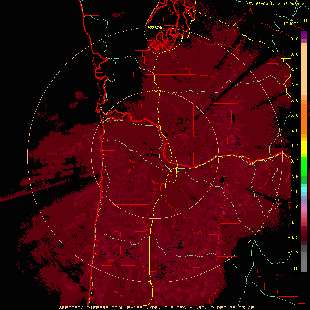Click the 7.4 value on the color scale

[x=294, y=85]
